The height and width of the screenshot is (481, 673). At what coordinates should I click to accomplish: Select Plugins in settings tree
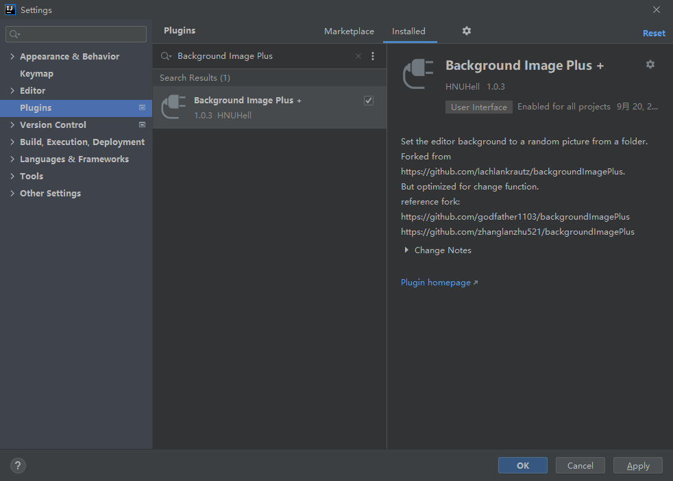tap(76, 108)
